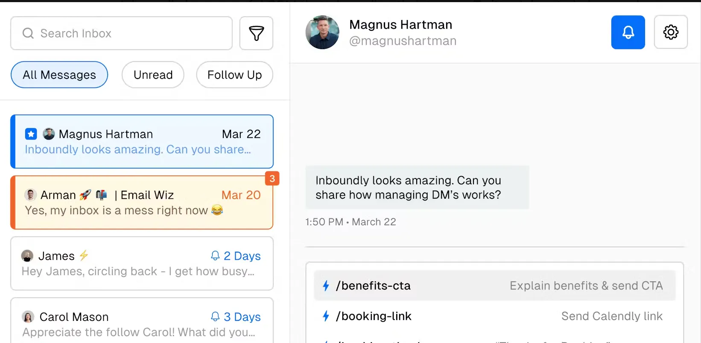Choose the /booking-link Send Calendly link snippet

click(x=495, y=316)
